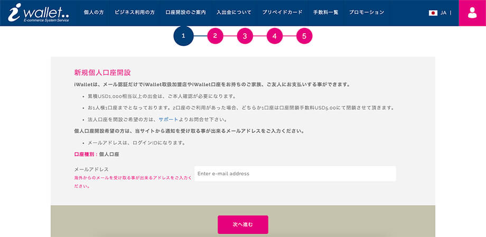This screenshot has height=237, width=486.
Task: Click the メールアドレス field label
Action: coord(91,169)
